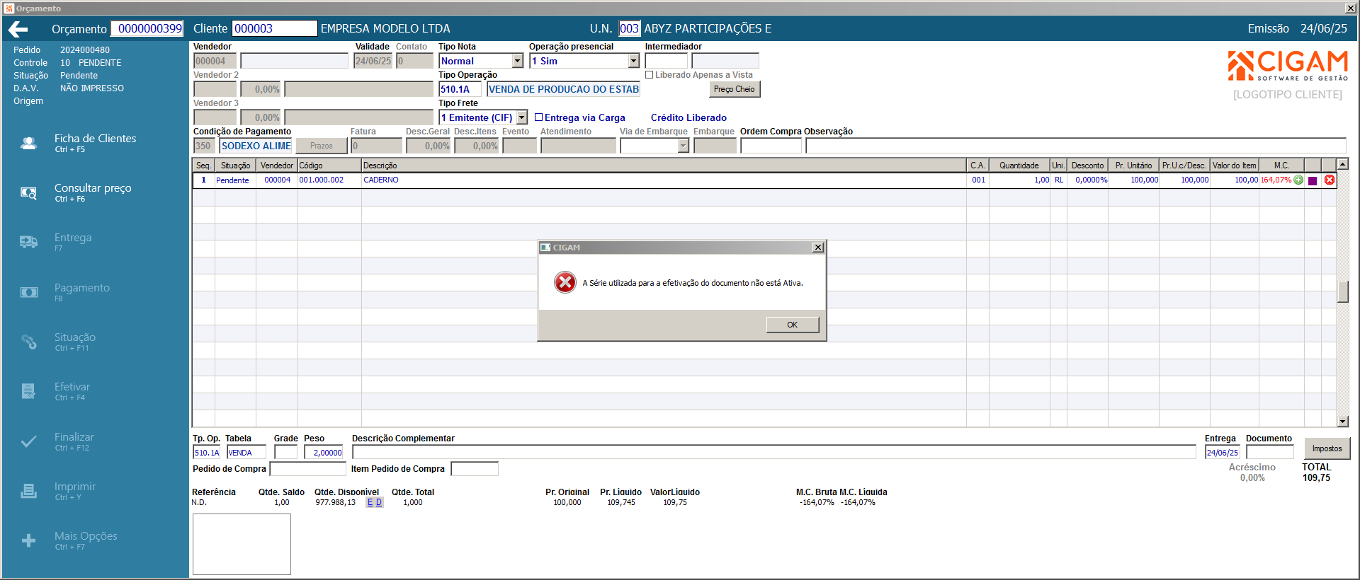Click OK in the error dialog
This screenshot has height=580, width=1360.
click(793, 325)
